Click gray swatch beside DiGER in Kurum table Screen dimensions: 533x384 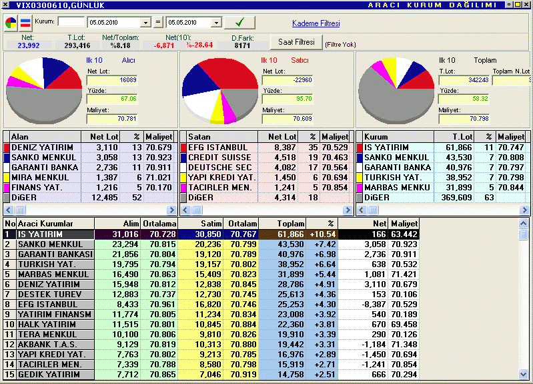click(x=360, y=198)
